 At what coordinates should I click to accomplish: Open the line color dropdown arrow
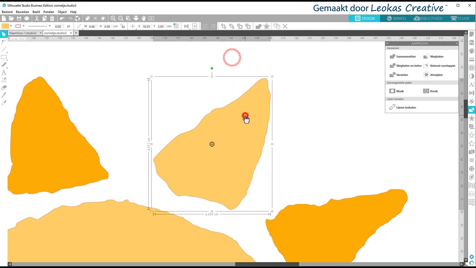coord(23,26)
